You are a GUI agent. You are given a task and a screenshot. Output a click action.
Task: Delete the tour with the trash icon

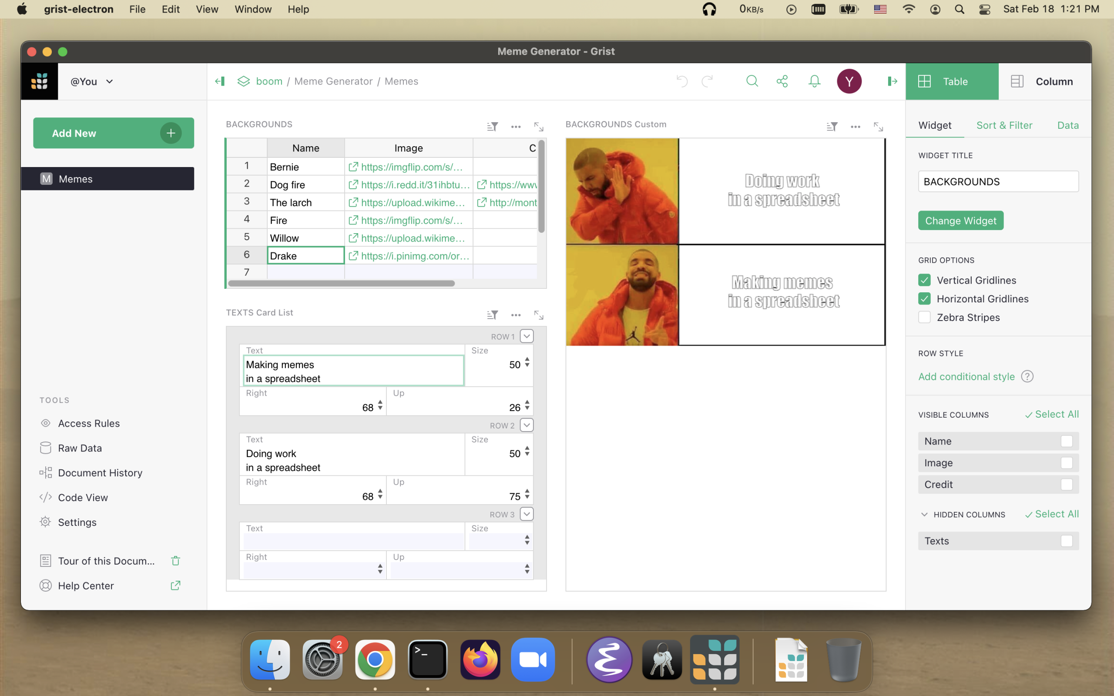tap(175, 561)
